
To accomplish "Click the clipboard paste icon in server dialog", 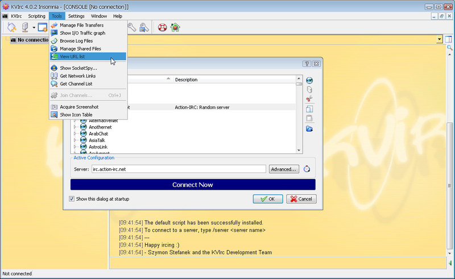I will (x=309, y=118).
